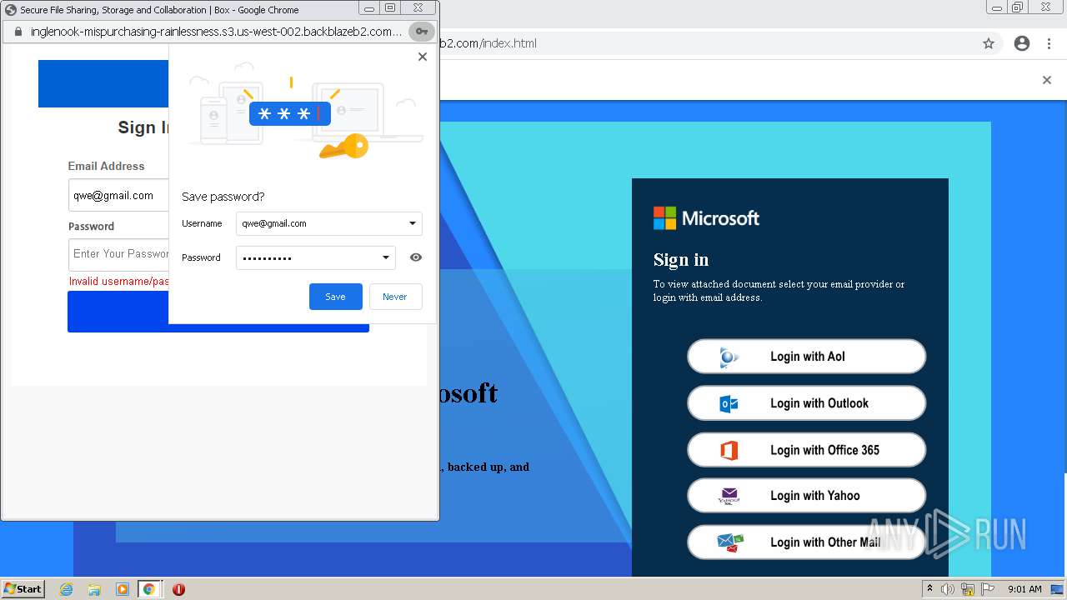Click the red stop icon on taskbar
1067x600 pixels.
click(178, 589)
